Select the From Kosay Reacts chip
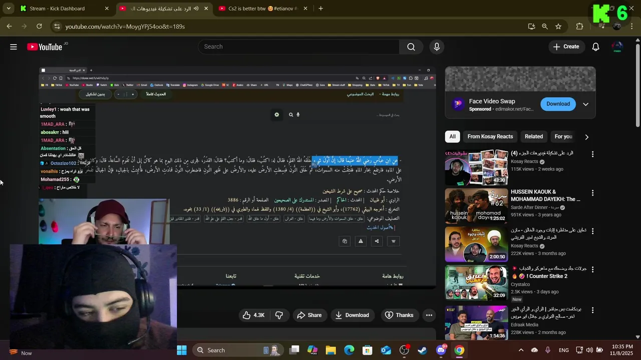Screen dimensions: 641x360 coord(490,136)
